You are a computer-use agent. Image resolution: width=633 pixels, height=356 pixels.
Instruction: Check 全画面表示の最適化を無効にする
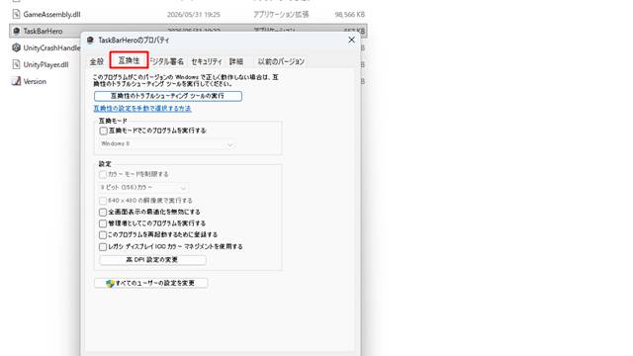(x=103, y=212)
